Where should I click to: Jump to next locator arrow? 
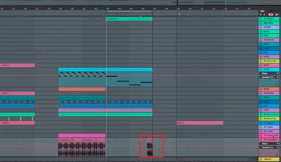(x=264, y=14)
